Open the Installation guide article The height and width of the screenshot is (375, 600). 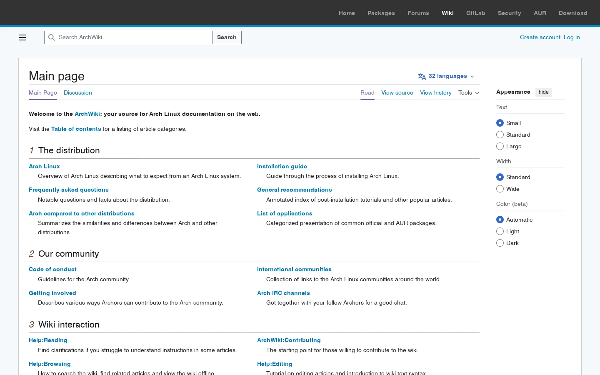pos(282,166)
